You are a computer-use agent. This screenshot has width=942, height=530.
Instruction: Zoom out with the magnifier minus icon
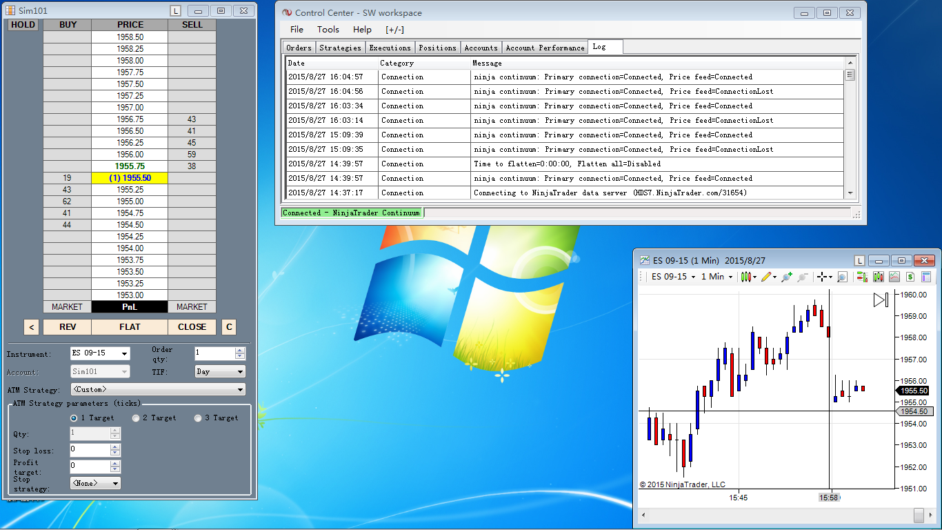pos(803,277)
